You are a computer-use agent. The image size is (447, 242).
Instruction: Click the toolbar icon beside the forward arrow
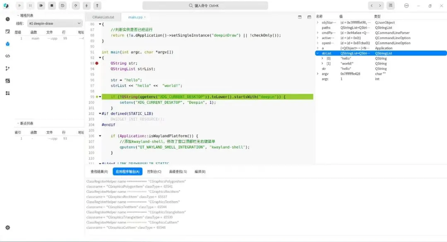(x=391, y=5)
